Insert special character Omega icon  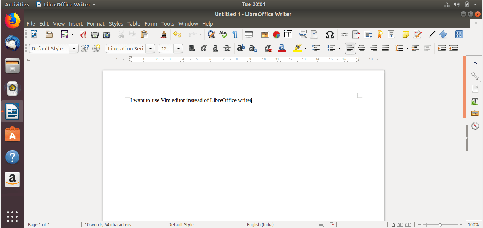330,34
